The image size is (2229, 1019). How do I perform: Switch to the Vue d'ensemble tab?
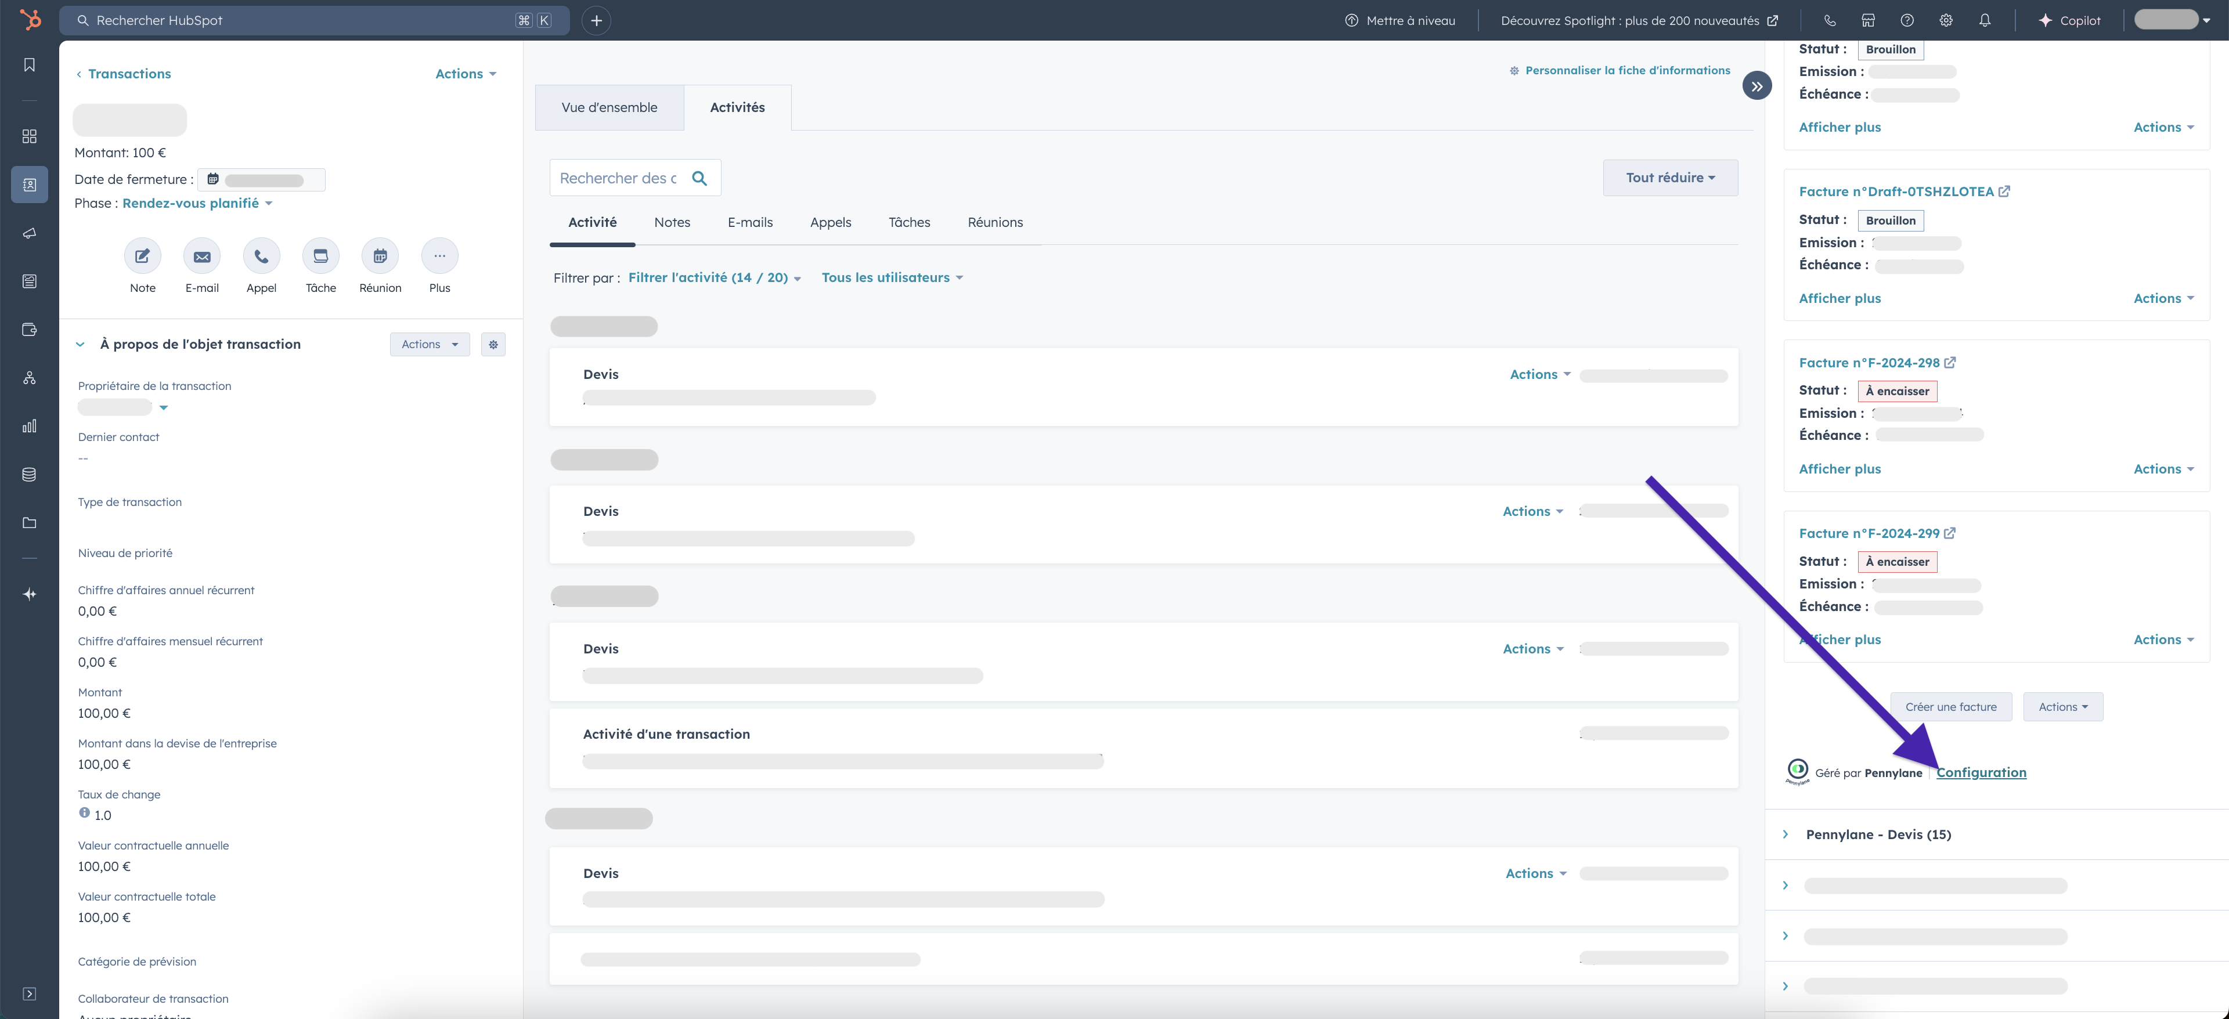point(609,108)
